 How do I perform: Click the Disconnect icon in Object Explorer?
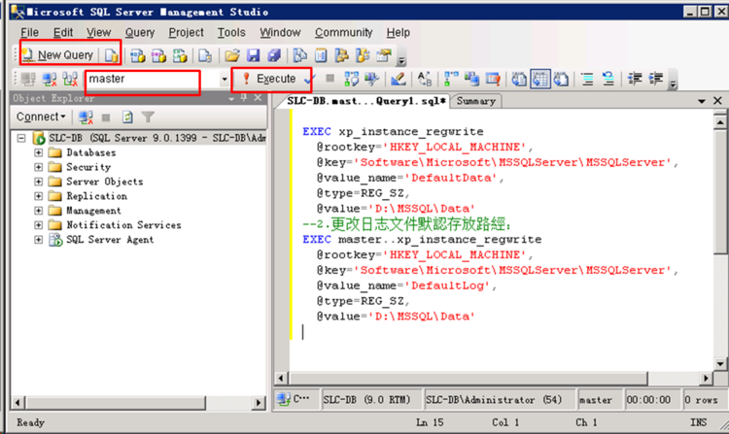(86, 117)
